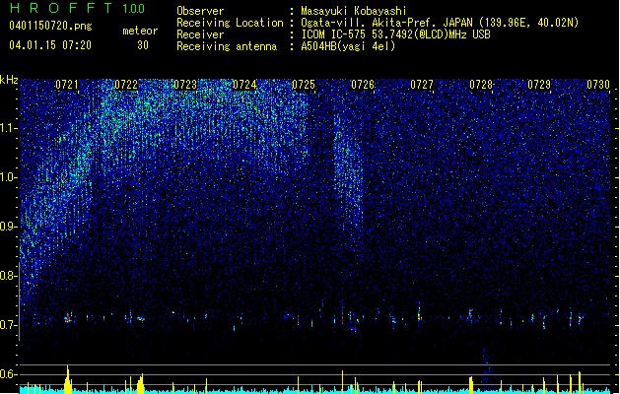620x394 pixels.
Task: Click the 0727 time marker
Action: (422, 85)
